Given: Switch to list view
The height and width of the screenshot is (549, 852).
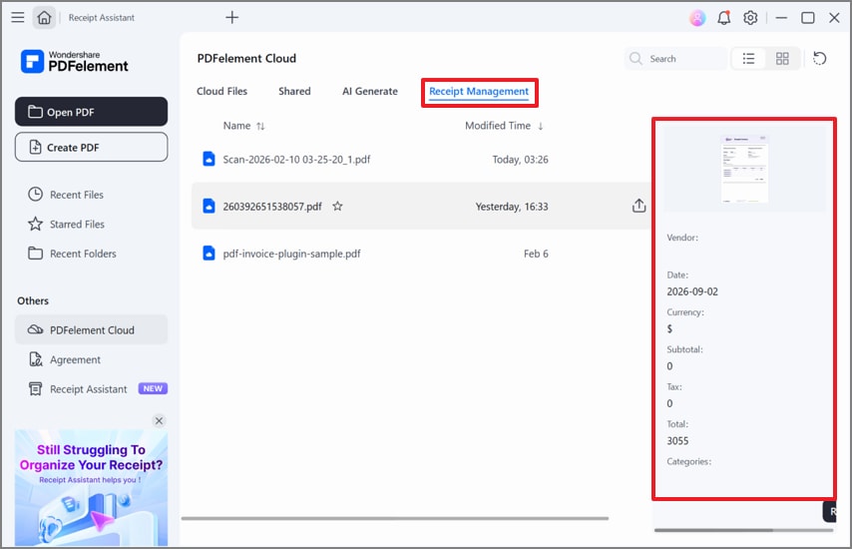Looking at the screenshot, I should 749,59.
